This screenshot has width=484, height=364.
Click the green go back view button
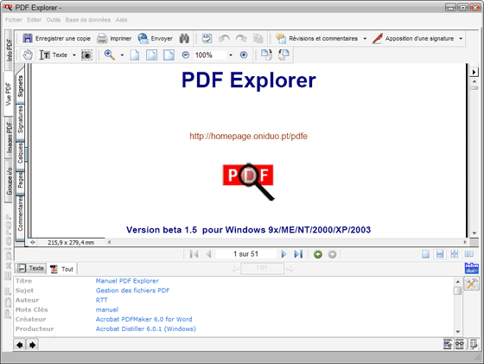click(x=318, y=254)
